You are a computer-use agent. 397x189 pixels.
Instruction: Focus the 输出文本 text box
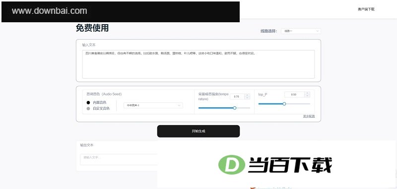coord(119,159)
